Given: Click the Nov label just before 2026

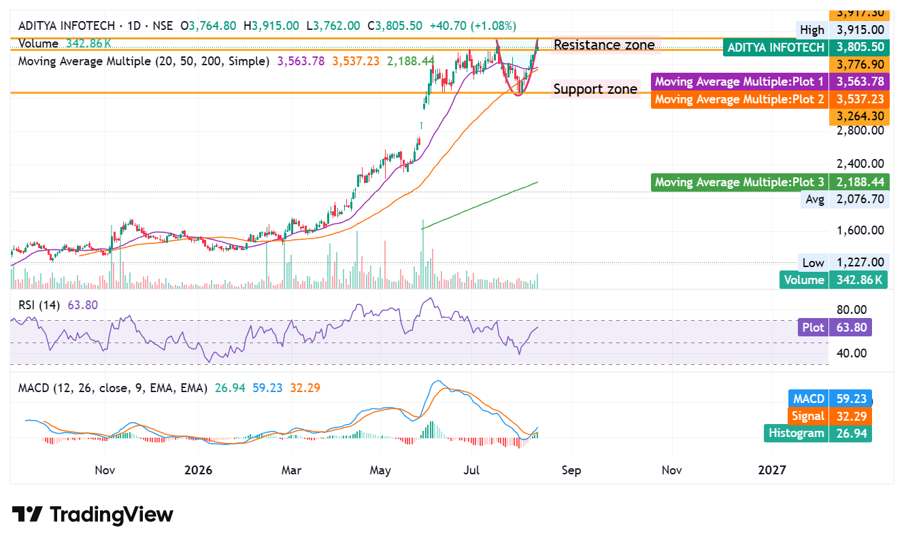Looking at the screenshot, I should tap(104, 470).
